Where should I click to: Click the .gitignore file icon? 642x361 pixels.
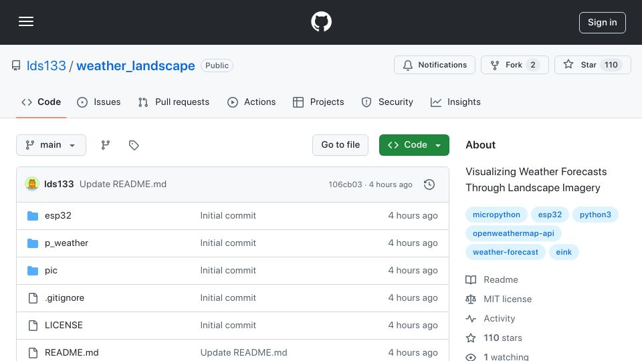click(33, 298)
